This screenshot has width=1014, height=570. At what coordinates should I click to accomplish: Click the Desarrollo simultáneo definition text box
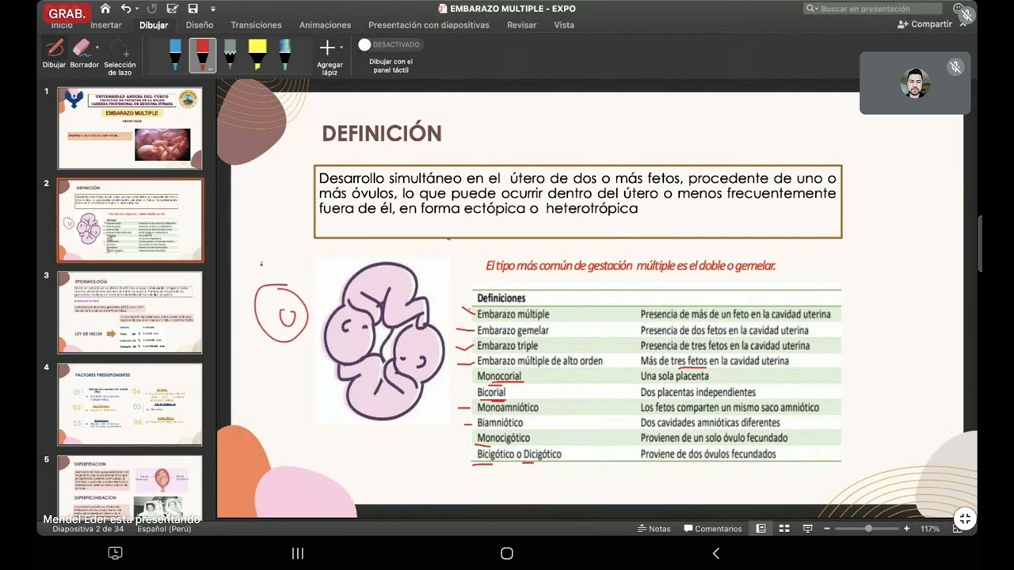coord(578,202)
